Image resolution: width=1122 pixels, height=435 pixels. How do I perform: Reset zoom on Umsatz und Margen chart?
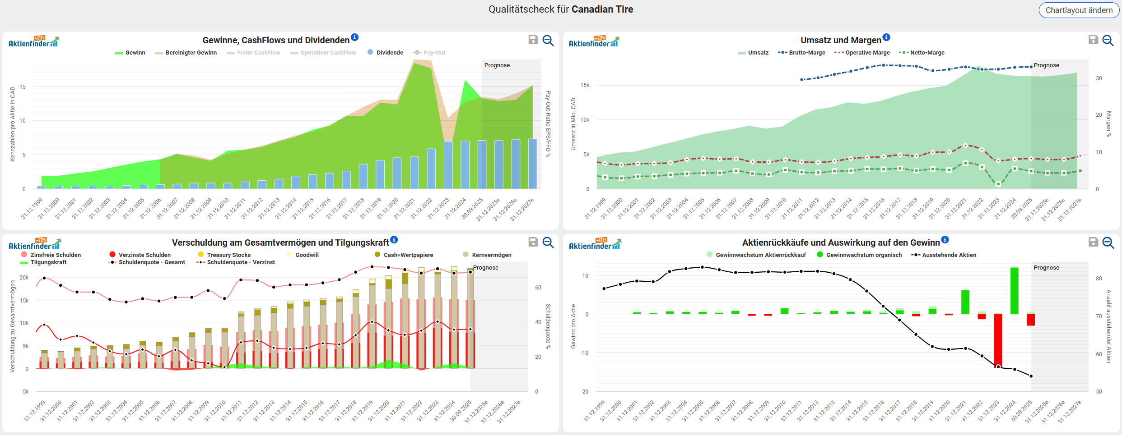[x=1108, y=40]
